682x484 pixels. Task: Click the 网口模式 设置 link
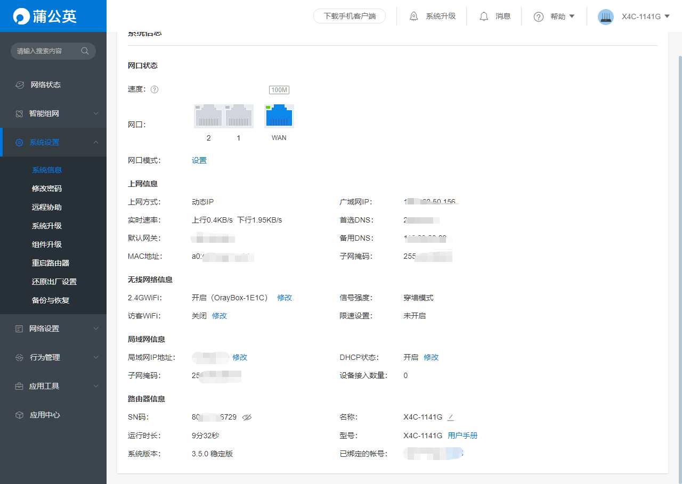coord(199,160)
